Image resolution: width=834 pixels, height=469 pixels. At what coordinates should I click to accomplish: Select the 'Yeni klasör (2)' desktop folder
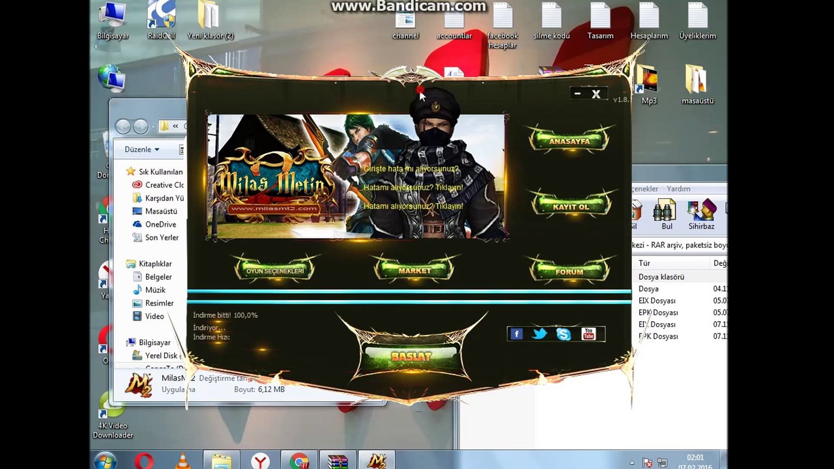pos(210,21)
